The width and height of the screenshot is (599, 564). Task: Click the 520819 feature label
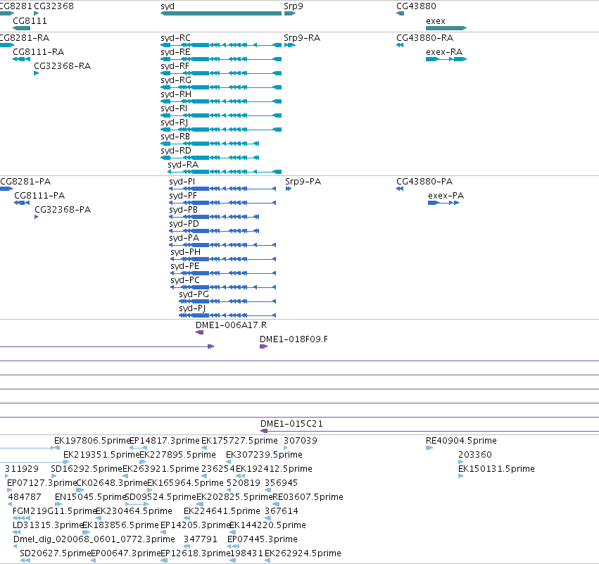point(244,483)
